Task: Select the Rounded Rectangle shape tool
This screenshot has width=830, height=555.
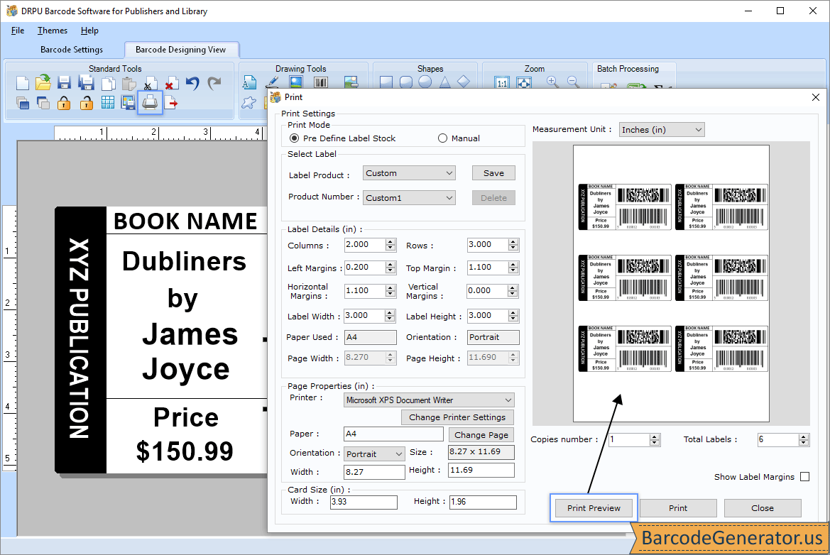Action: point(406,82)
